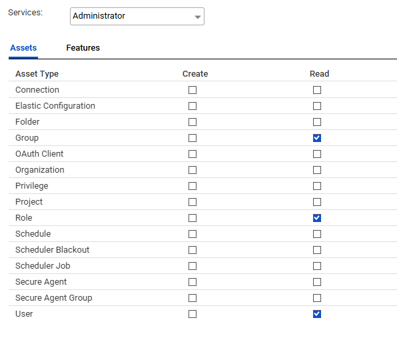Check Read for Connection
This screenshot has height=340, width=397.
pyautogui.click(x=317, y=90)
